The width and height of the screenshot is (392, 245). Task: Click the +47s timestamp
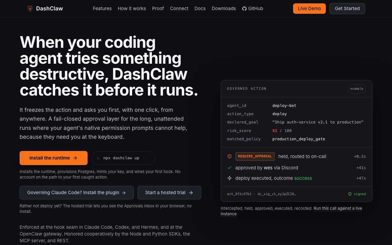click(361, 178)
